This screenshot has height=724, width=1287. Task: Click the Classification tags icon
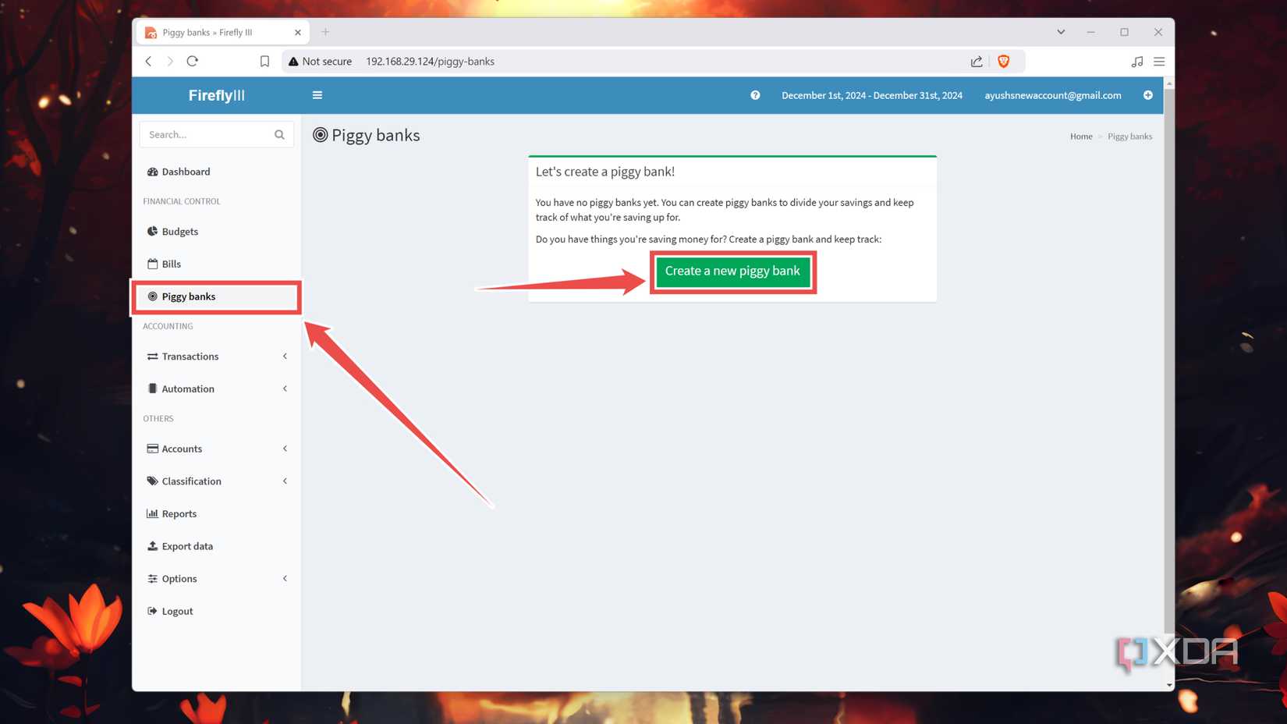(x=153, y=481)
